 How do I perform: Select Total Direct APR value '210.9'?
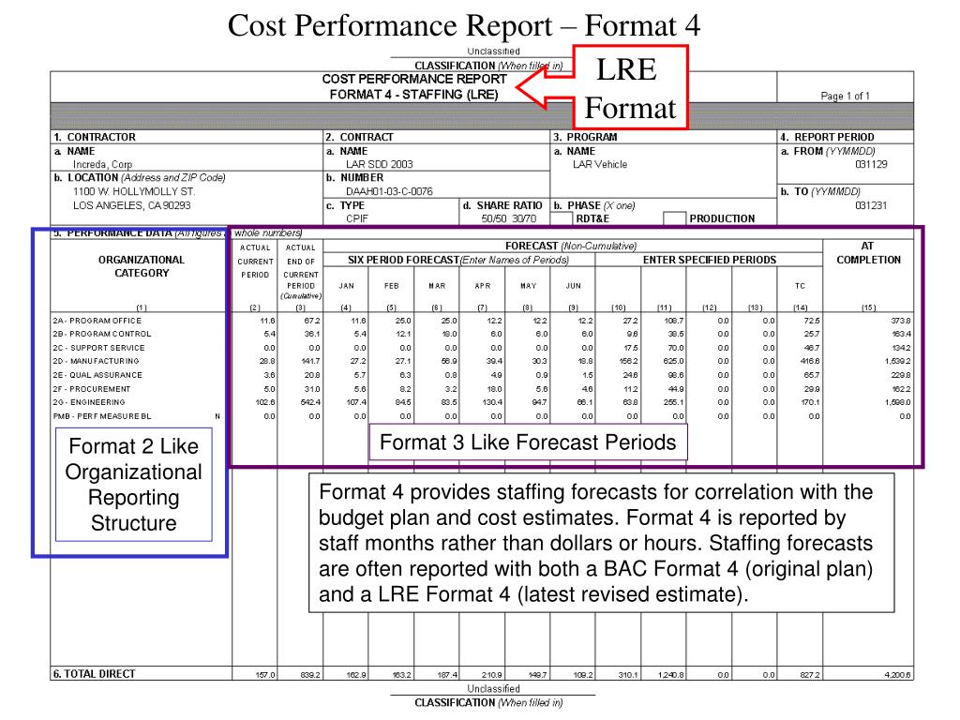click(x=492, y=675)
